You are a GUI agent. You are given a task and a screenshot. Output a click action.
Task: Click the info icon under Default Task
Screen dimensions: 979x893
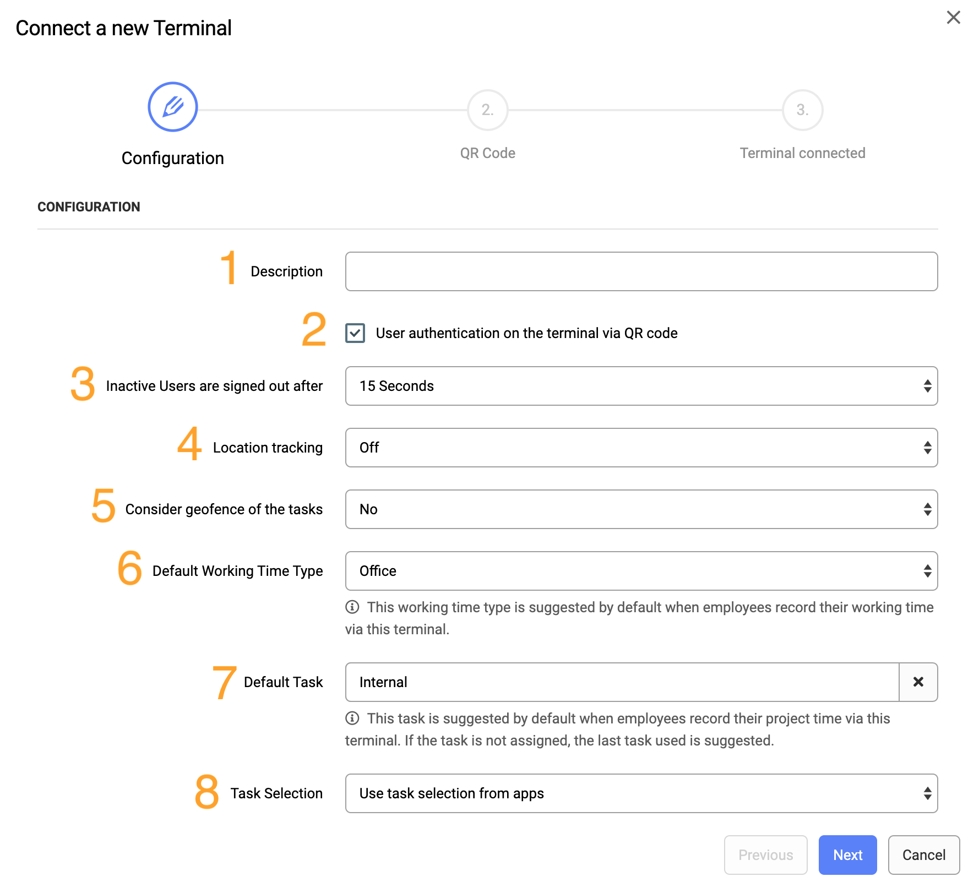(352, 718)
